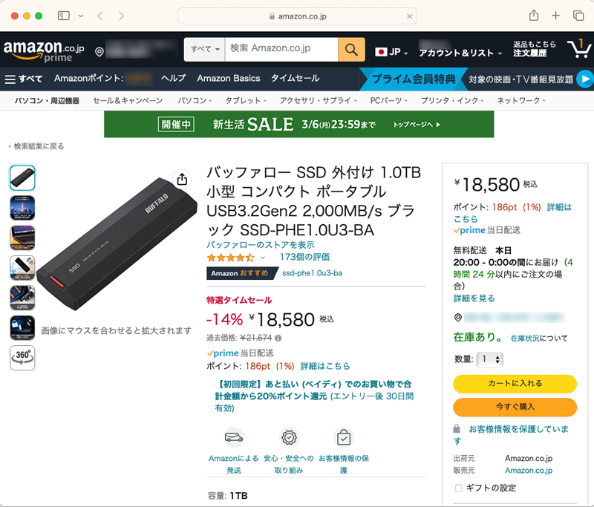The image size is (594, 507).
Task: Click the yellow カートに入れる button
Action: click(515, 384)
